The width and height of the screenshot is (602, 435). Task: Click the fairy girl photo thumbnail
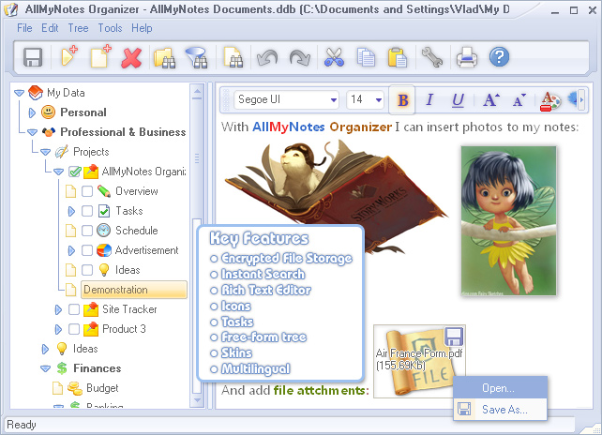click(x=509, y=220)
